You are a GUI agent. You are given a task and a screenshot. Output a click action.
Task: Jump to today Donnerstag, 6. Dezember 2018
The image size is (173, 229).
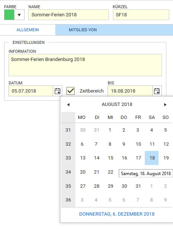(117, 214)
